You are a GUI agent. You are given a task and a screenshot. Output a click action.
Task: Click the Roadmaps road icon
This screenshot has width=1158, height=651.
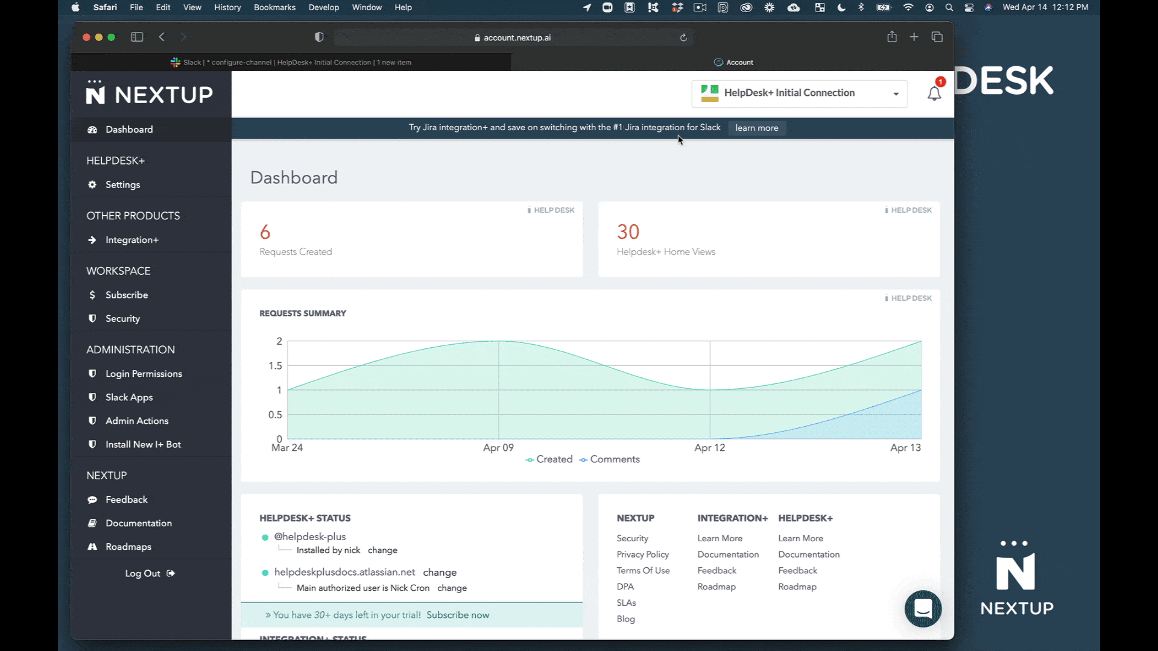[92, 547]
